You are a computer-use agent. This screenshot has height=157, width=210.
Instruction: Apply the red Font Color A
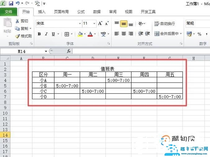point(90,34)
